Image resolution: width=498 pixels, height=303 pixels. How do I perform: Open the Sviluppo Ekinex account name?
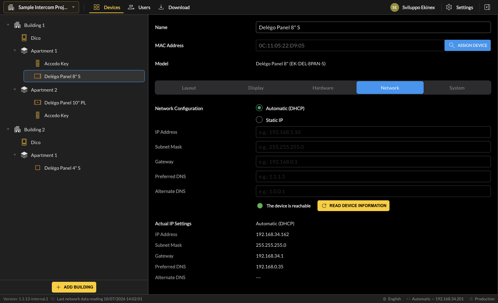419,7
